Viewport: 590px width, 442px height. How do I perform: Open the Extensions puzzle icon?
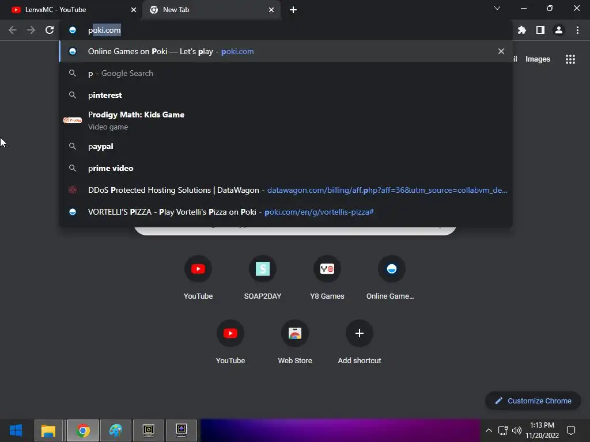pyautogui.click(x=522, y=30)
